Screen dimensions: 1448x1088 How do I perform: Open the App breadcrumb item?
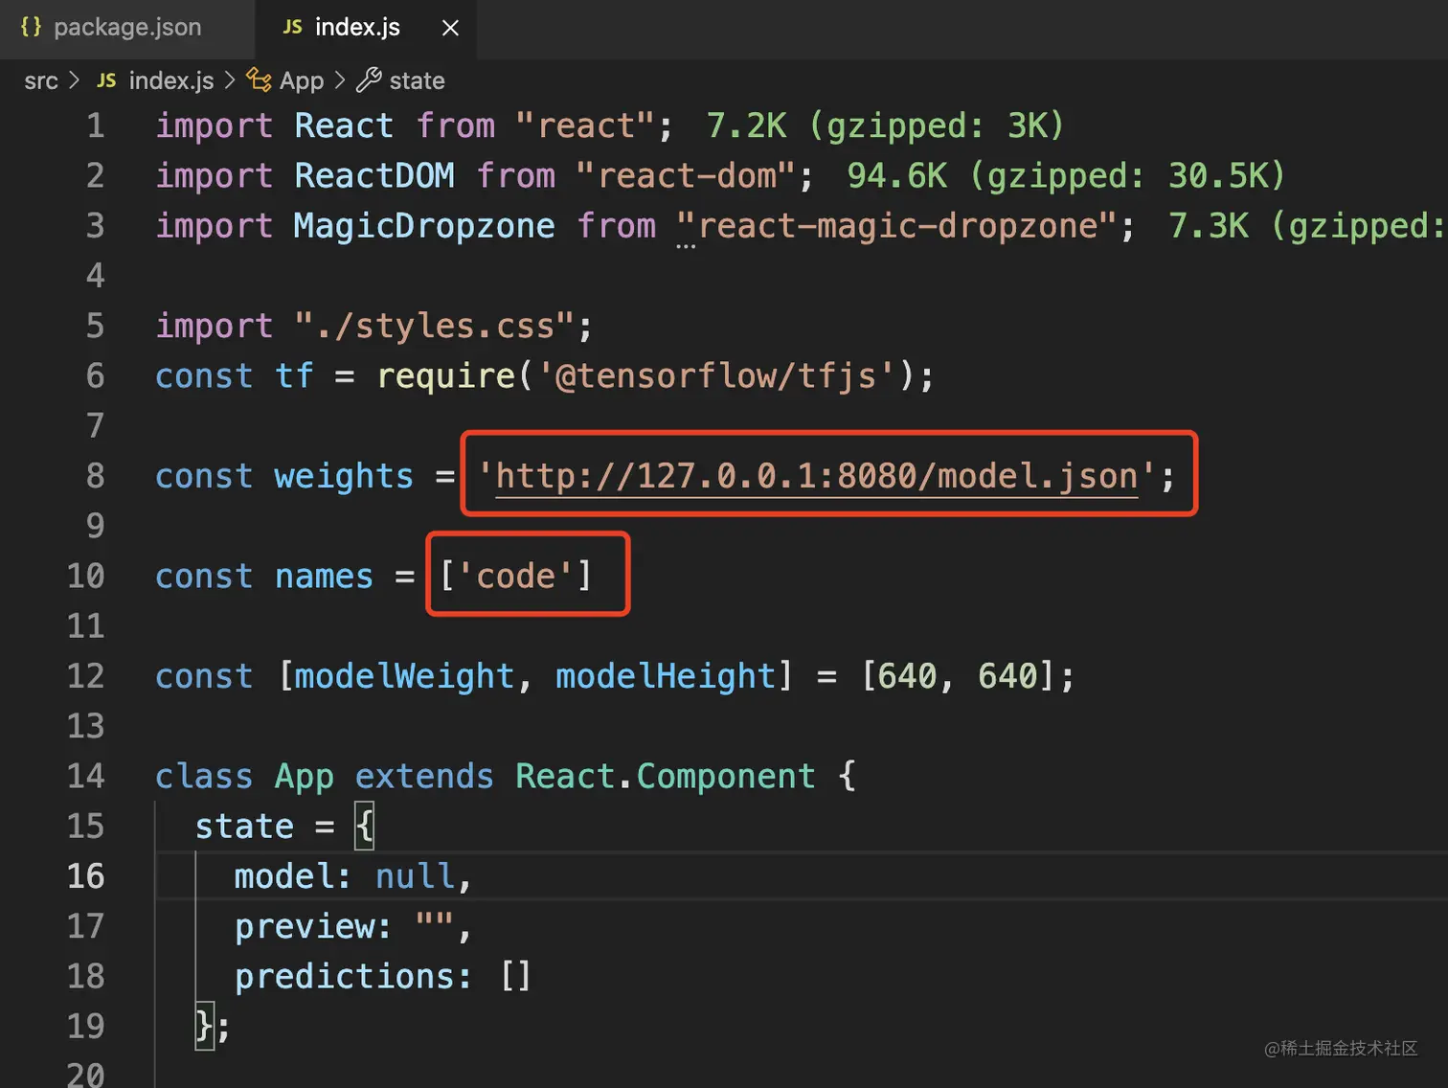[302, 80]
